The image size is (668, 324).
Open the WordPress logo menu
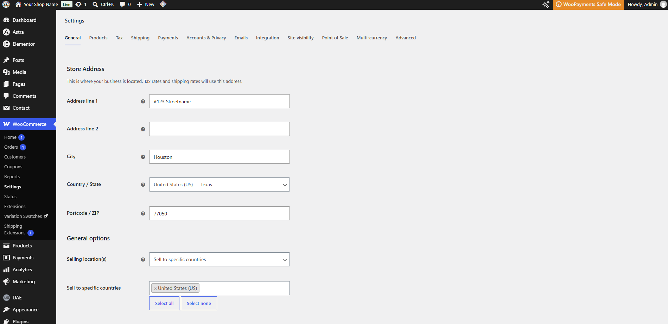[6, 4]
